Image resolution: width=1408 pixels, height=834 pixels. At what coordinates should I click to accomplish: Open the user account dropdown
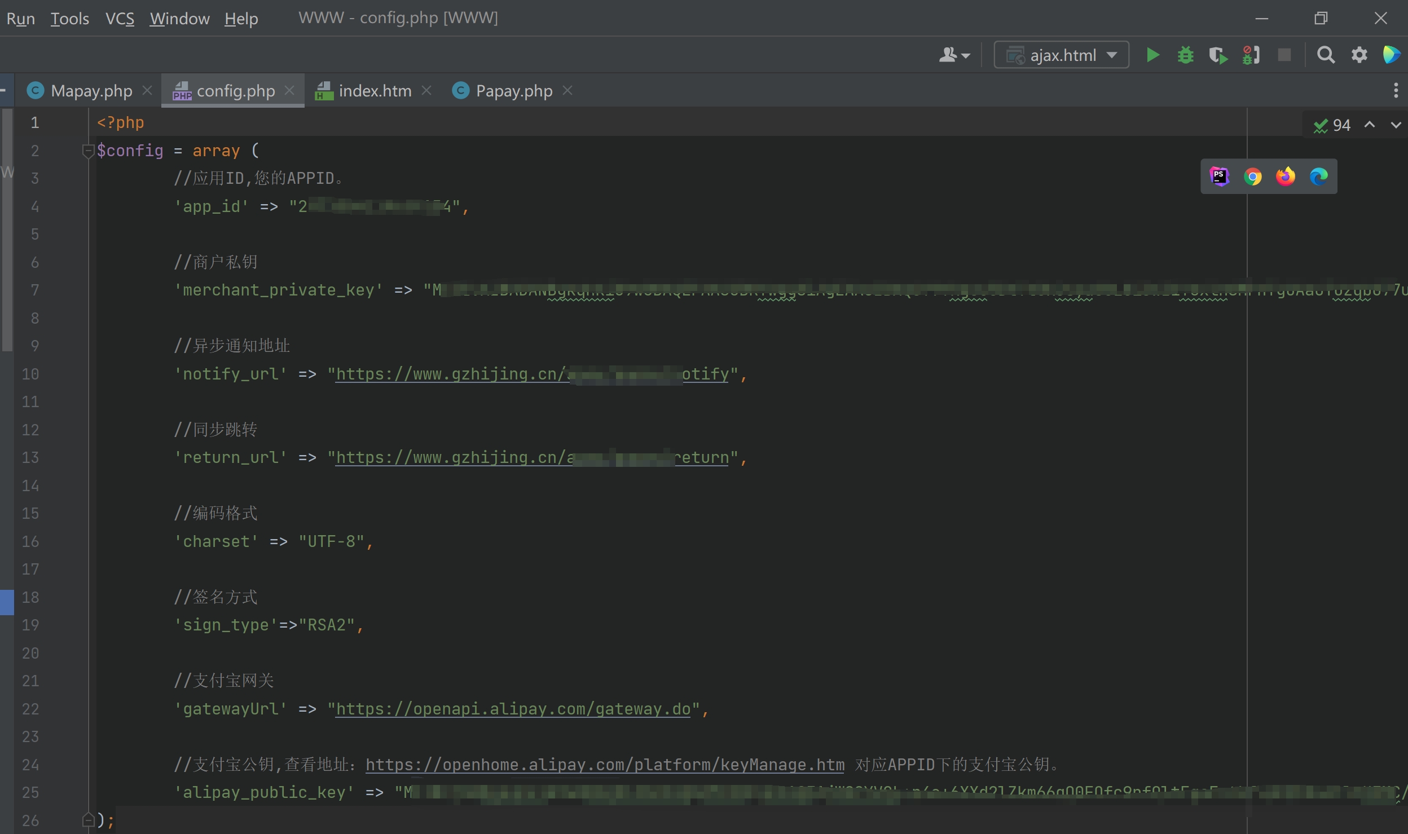pos(954,55)
